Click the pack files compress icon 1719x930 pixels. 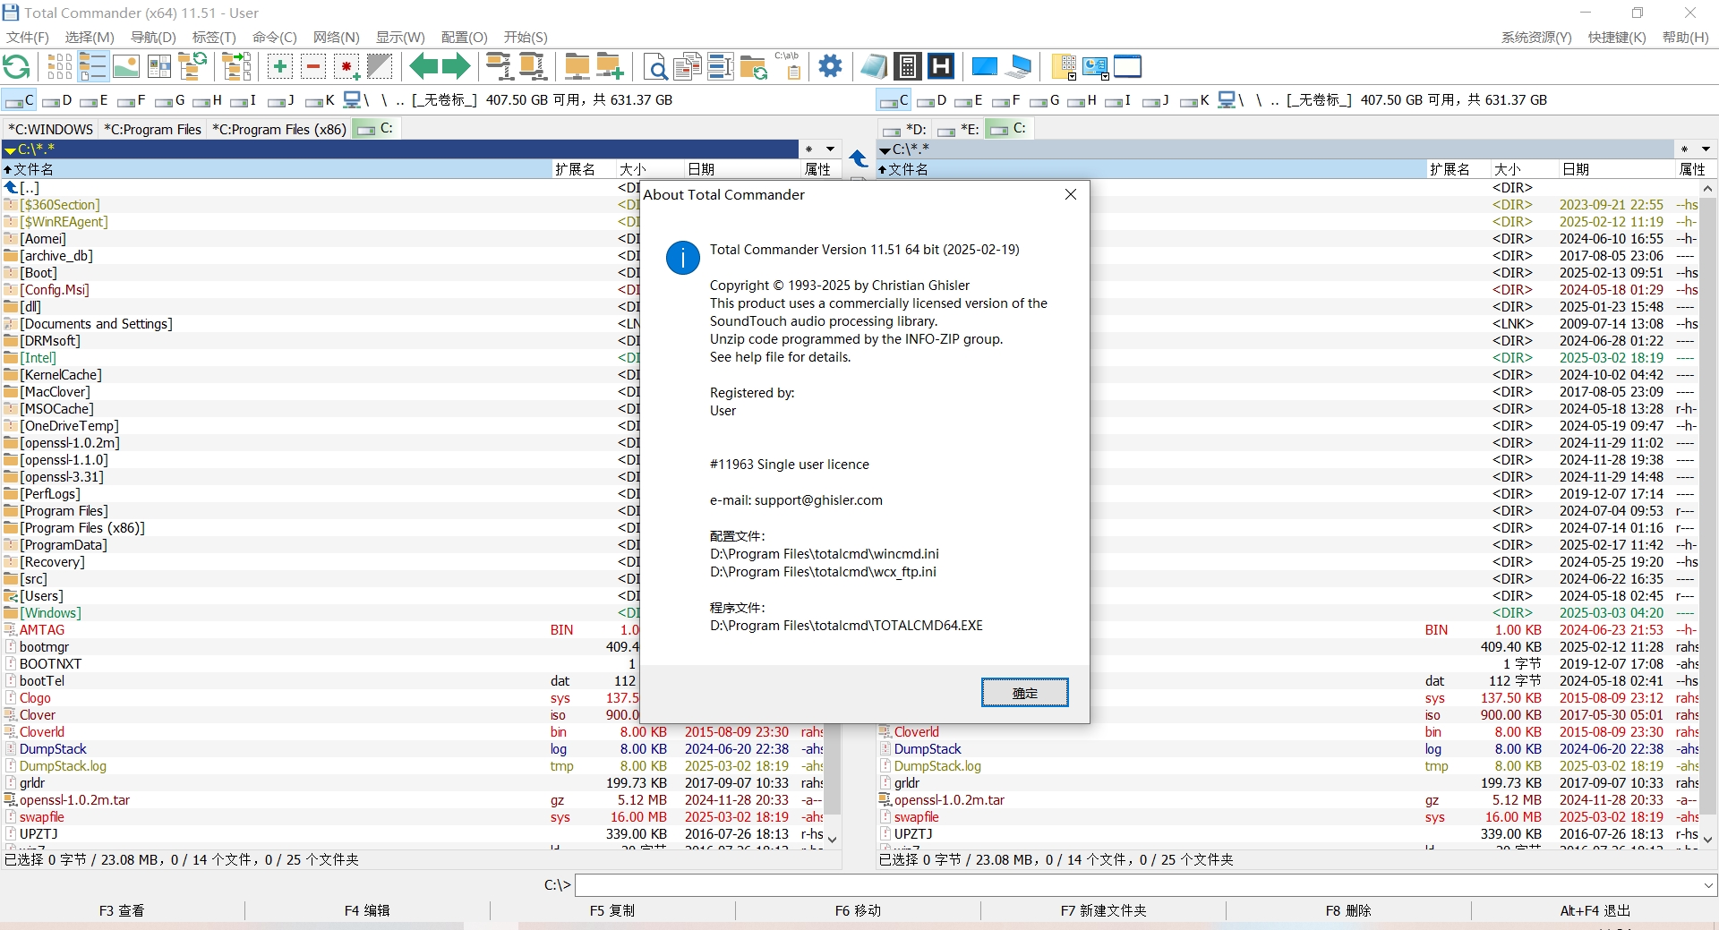point(500,66)
